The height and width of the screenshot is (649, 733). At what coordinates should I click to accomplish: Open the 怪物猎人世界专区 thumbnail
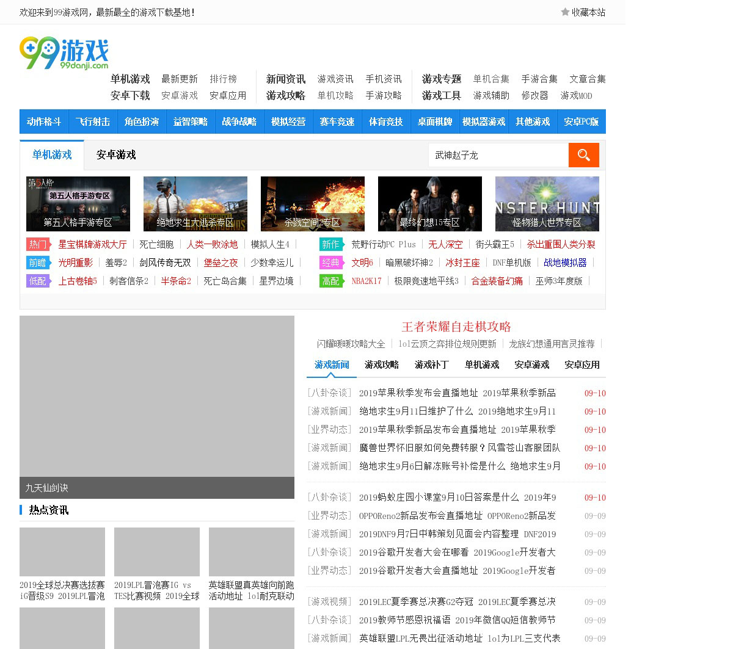pyautogui.click(x=547, y=204)
